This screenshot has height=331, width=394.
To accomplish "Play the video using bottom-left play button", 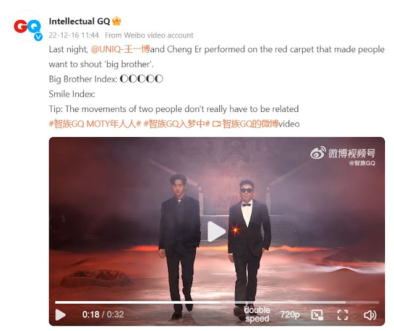I will point(60,314).
